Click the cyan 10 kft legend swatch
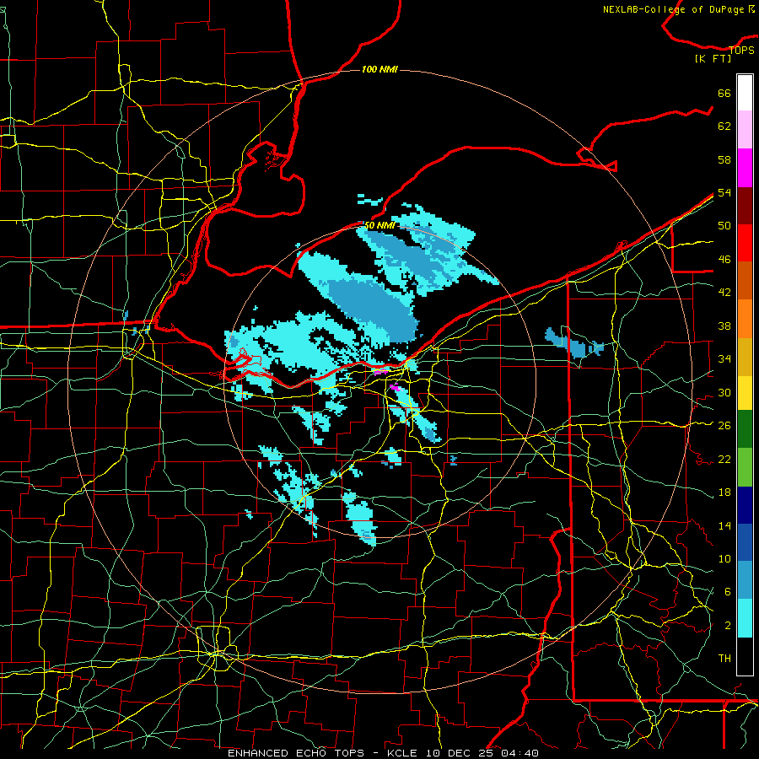 tap(745, 618)
